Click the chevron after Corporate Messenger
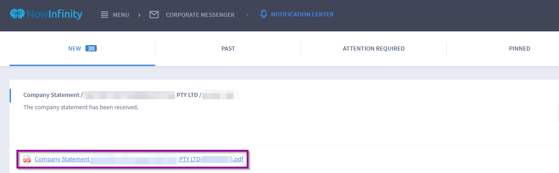 248,15
